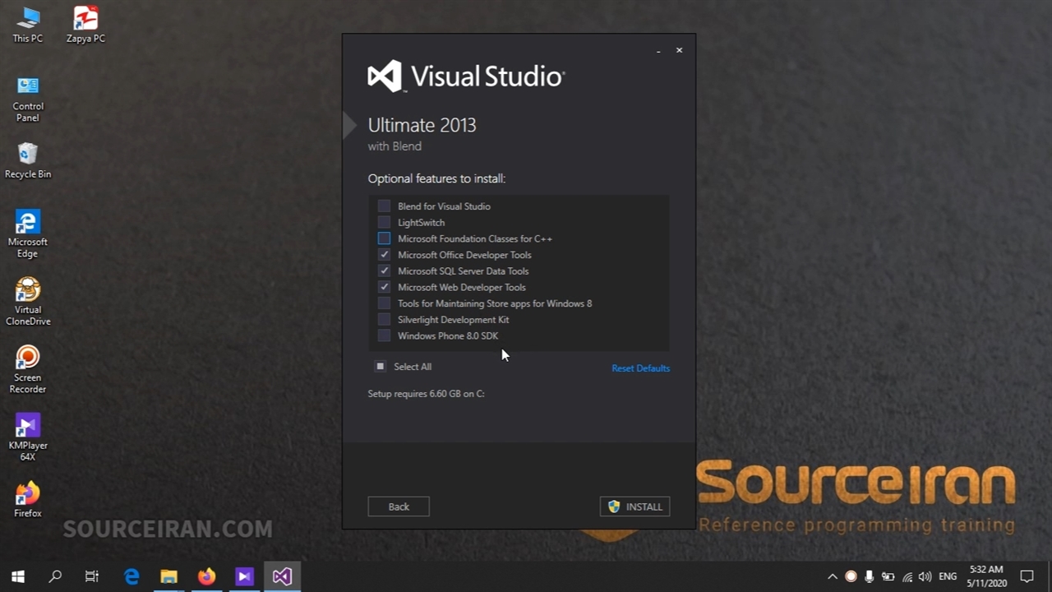Open the ENG input language menu
1052x592 pixels.
948,576
